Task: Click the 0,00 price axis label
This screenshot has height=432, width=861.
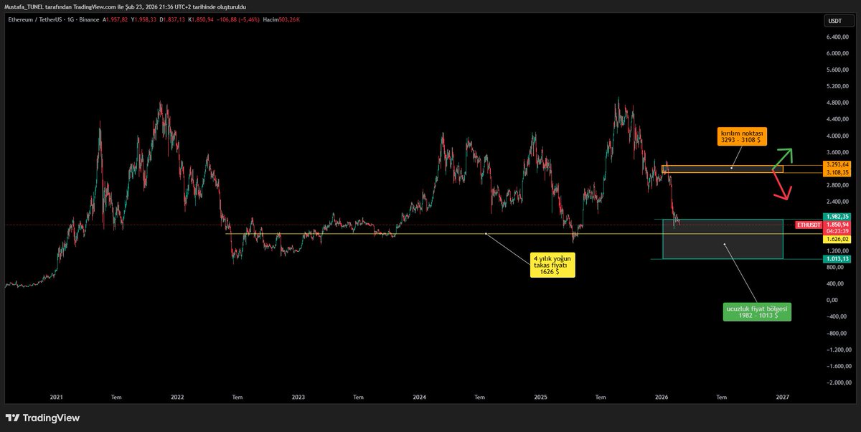Action: tap(833, 300)
